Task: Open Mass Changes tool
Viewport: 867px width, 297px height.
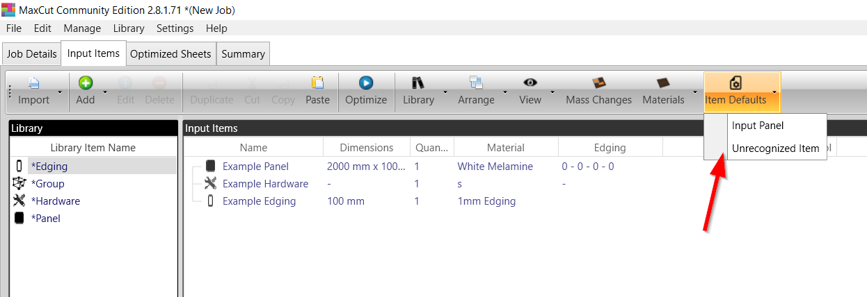Action: tap(598, 84)
